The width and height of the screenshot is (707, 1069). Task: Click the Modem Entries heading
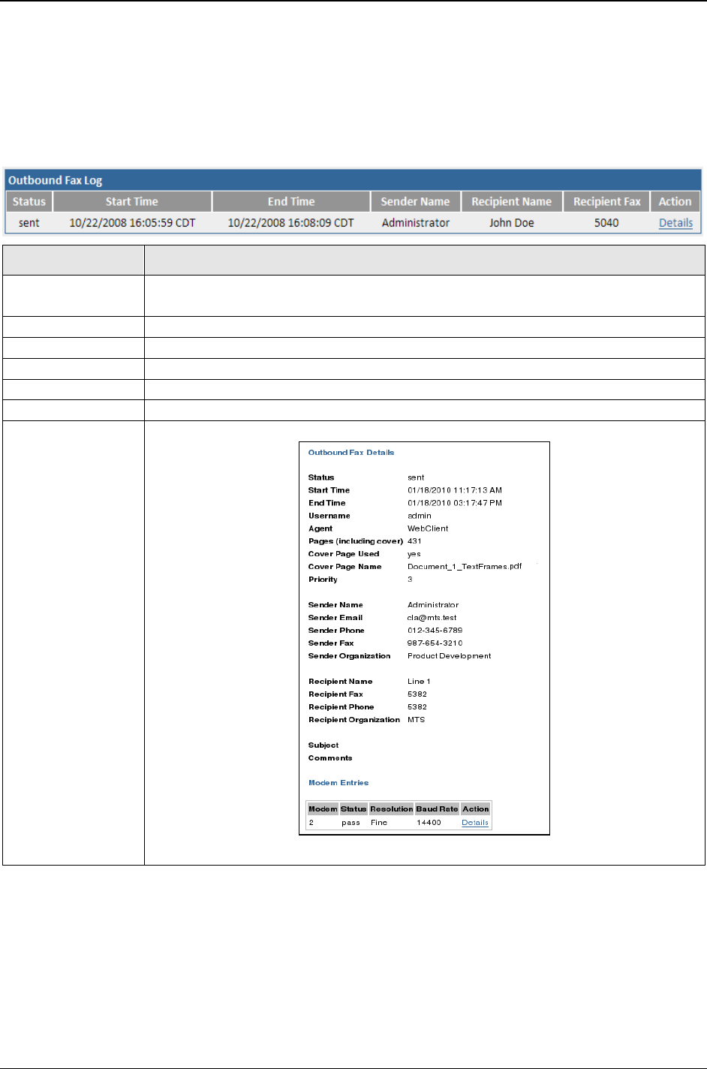point(338,783)
